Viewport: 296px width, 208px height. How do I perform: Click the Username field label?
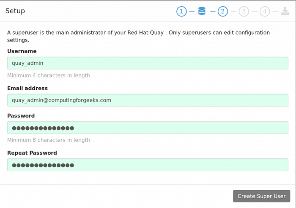click(x=22, y=51)
